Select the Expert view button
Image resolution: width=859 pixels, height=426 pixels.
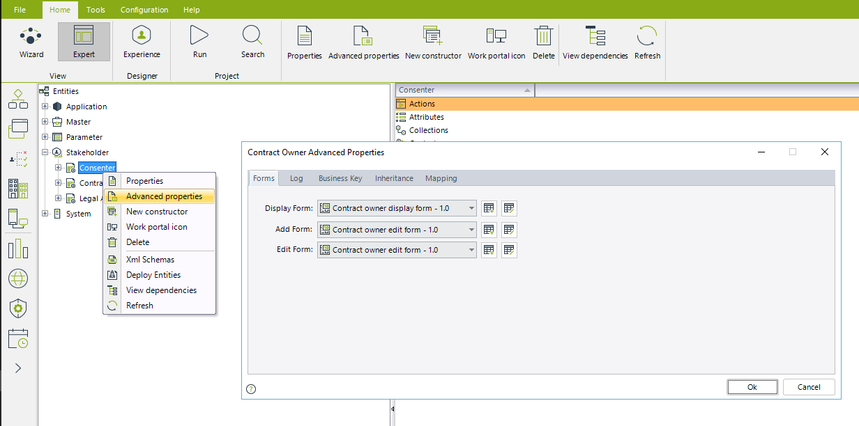pos(84,42)
